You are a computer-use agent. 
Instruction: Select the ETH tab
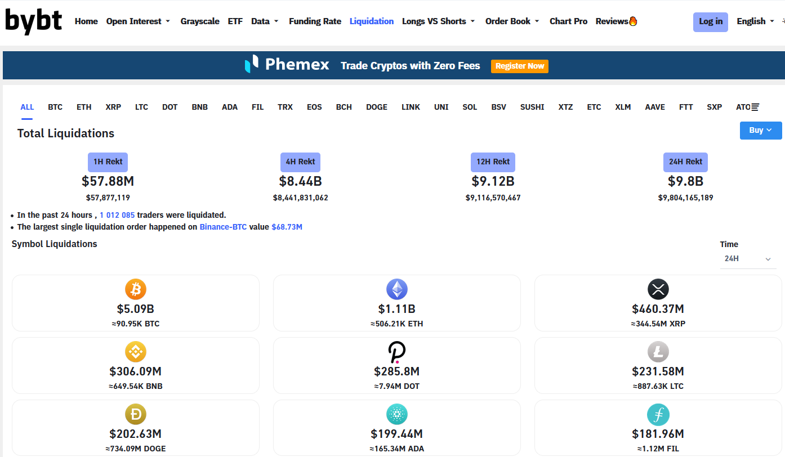click(x=84, y=107)
